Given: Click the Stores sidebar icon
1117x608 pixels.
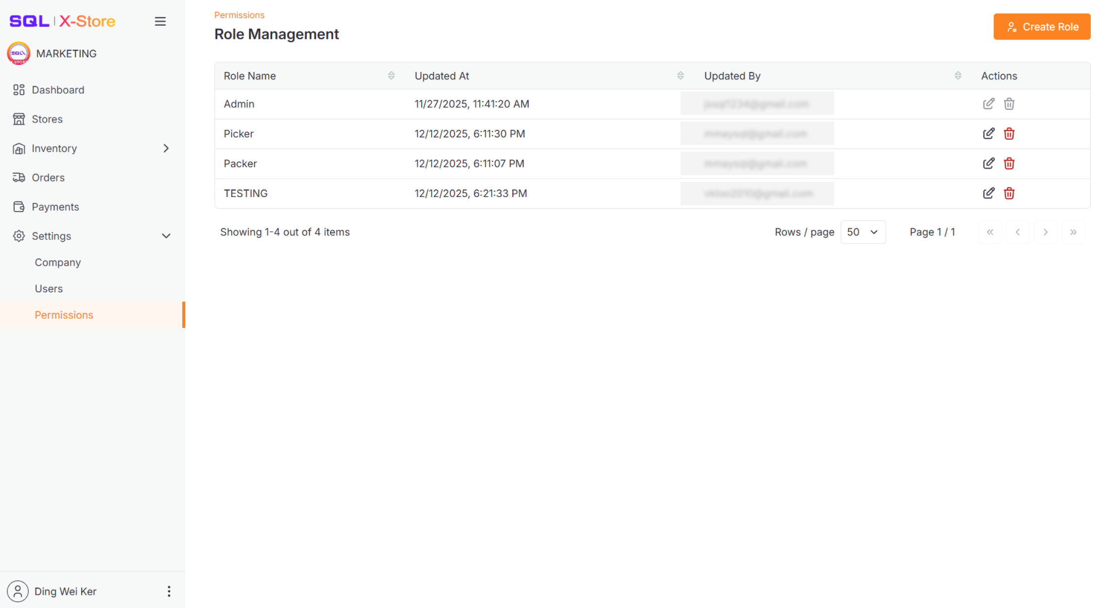Looking at the screenshot, I should pyautogui.click(x=18, y=119).
